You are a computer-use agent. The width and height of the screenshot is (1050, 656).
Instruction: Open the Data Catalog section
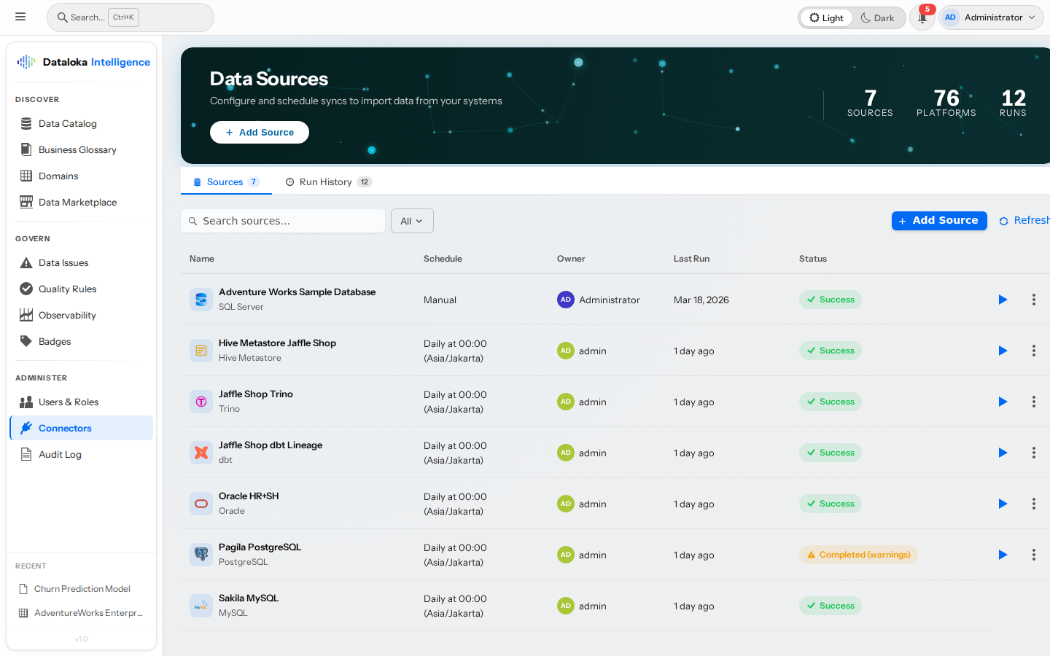point(68,123)
